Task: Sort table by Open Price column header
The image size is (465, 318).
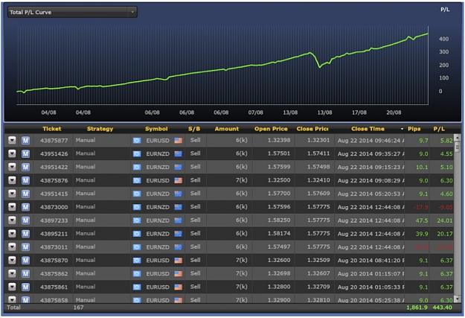Action: [x=271, y=129]
